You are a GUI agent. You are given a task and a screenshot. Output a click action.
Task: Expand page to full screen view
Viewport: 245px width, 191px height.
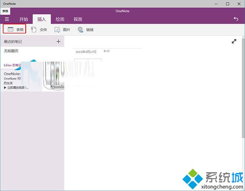point(234,41)
